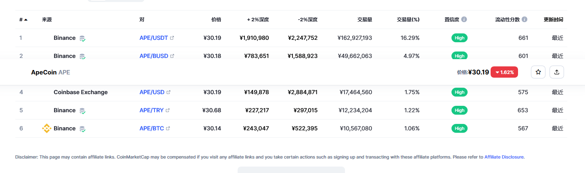Image resolution: width=585 pixels, height=173 pixels.
Task: Click reserve badge icon beside Binance row 1
Action: [82, 38]
